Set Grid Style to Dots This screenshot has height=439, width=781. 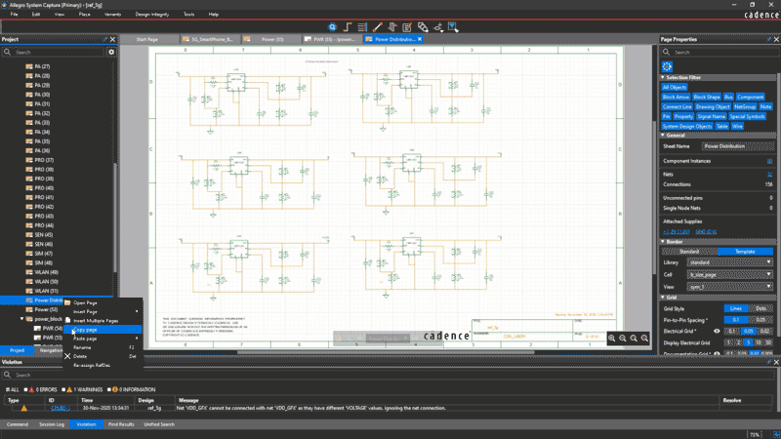pyautogui.click(x=760, y=308)
